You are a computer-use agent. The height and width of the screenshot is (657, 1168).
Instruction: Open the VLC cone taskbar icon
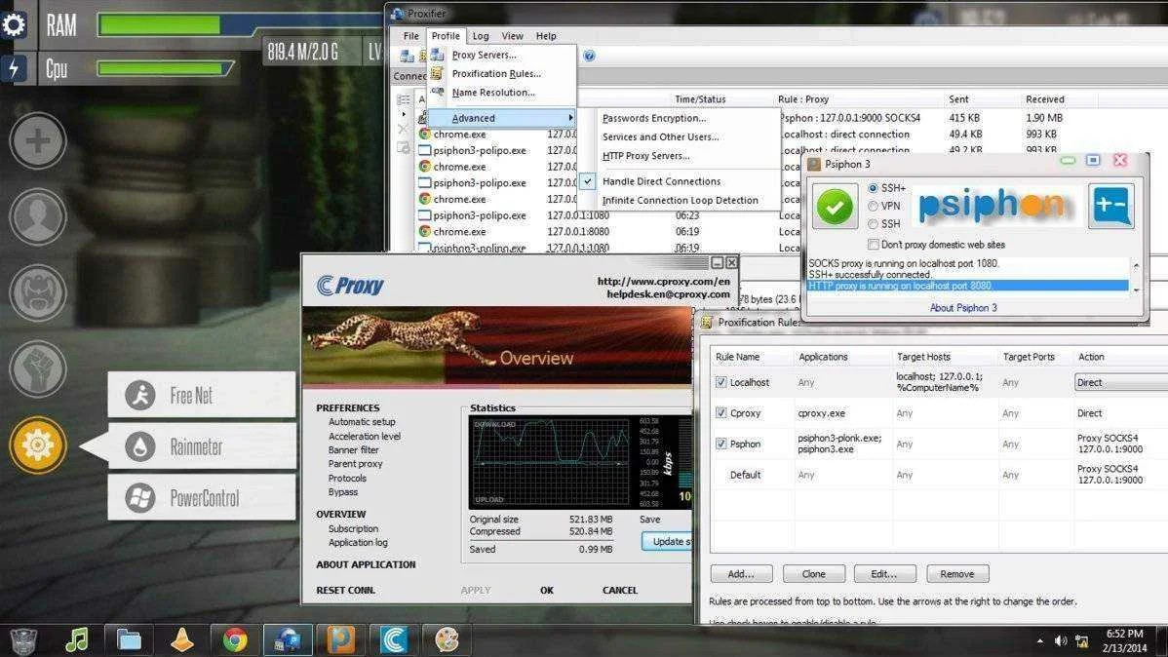click(x=181, y=639)
